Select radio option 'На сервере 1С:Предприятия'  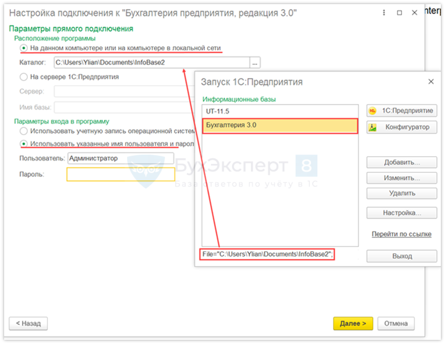(x=24, y=77)
